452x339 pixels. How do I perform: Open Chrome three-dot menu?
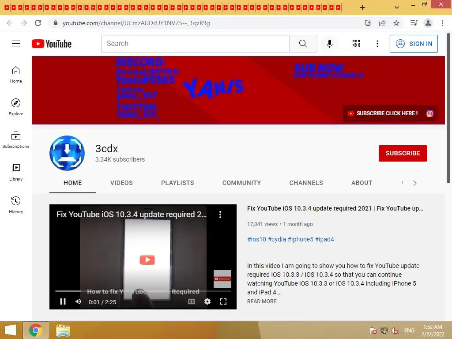pyautogui.click(x=442, y=23)
